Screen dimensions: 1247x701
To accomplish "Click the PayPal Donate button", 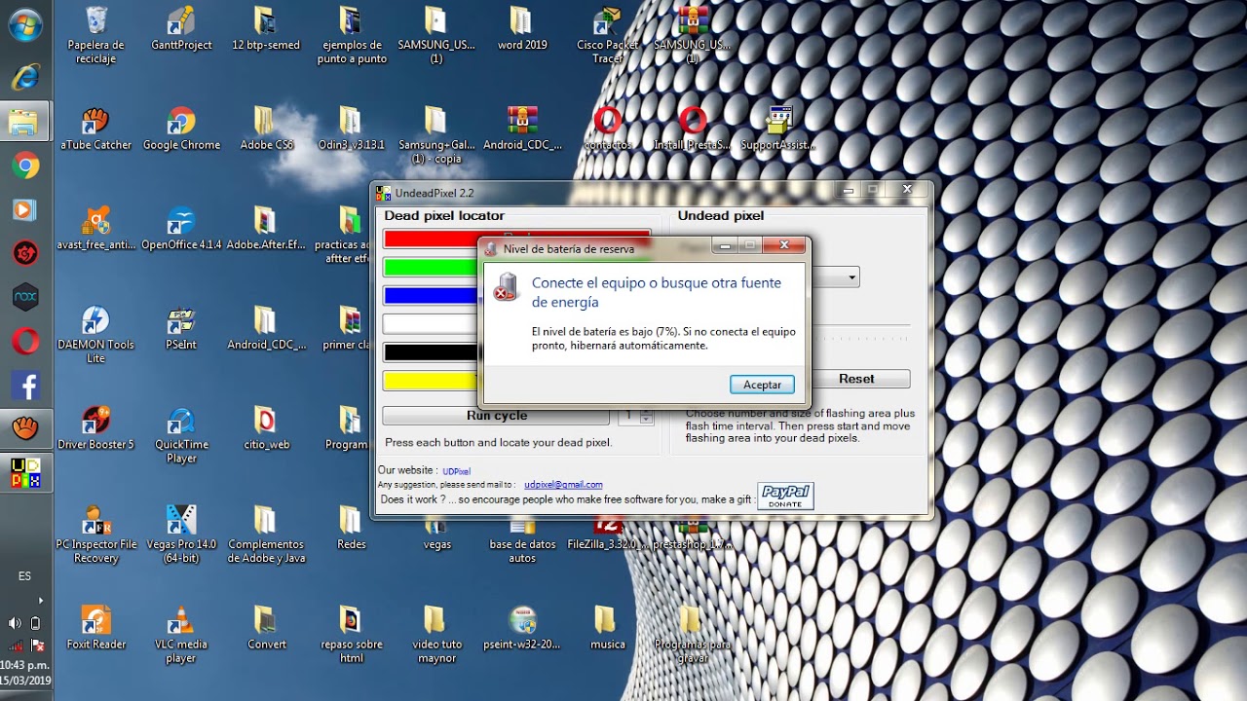I will pos(785,496).
